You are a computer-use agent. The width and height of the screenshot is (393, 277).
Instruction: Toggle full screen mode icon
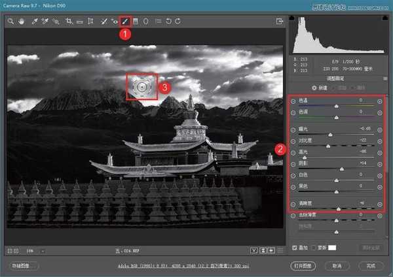(280, 22)
